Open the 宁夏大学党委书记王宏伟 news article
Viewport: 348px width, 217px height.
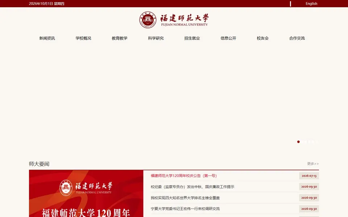tap(185, 209)
